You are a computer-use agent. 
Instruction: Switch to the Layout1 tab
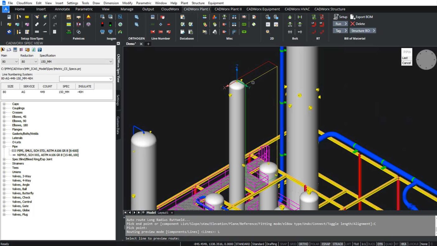163,213
